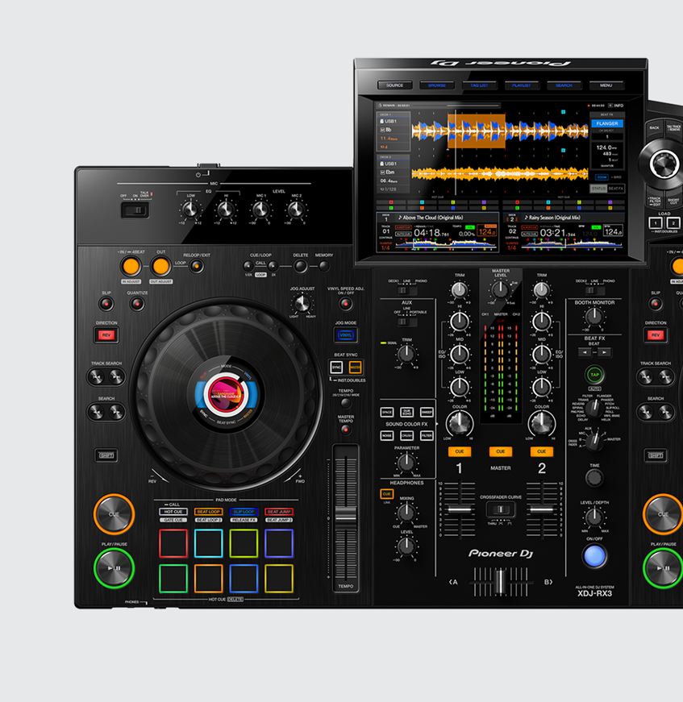Open the BROWSE tab on the touchscreen

point(437,85)
